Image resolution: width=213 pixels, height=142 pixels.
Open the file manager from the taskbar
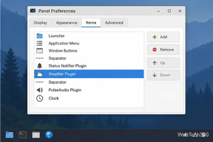coord(9,135)
